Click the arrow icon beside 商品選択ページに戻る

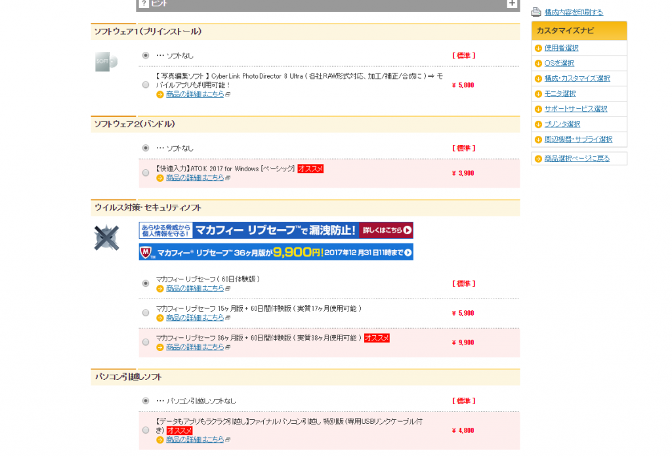pos(538,159)
